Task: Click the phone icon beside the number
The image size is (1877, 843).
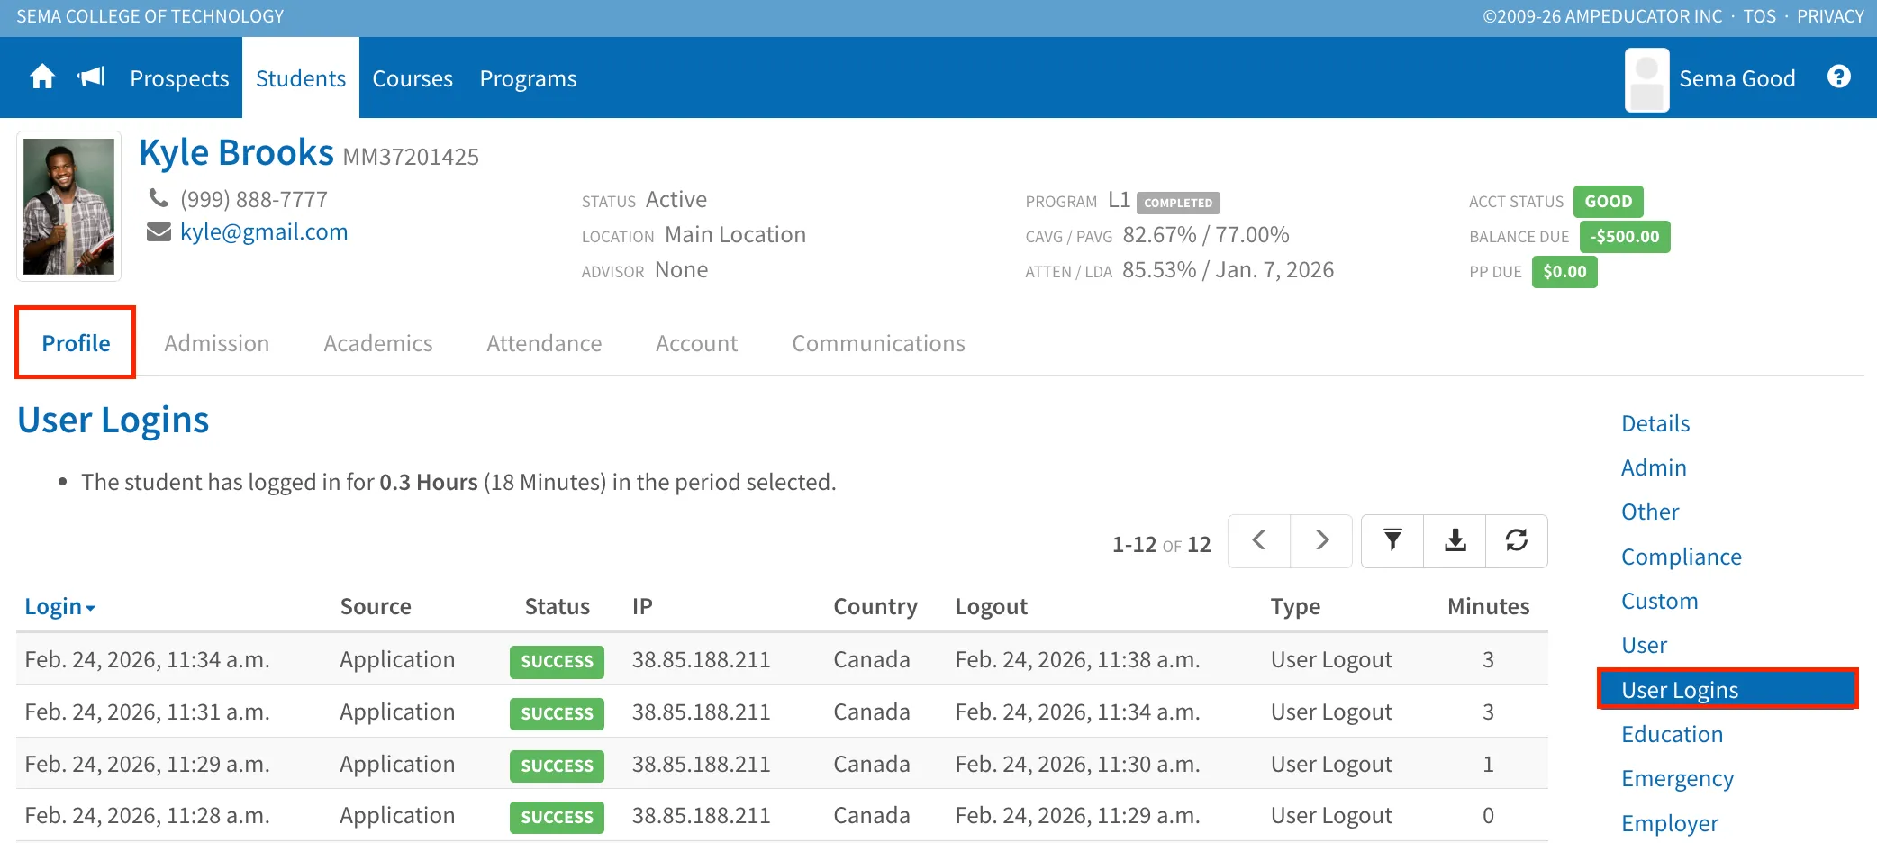Action: (x=159, y=198)
